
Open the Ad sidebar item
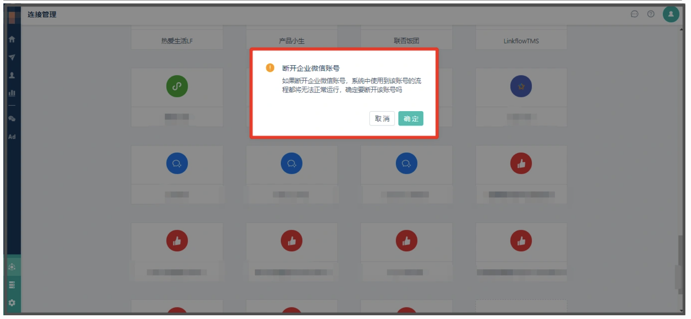(x=12, y=137)
